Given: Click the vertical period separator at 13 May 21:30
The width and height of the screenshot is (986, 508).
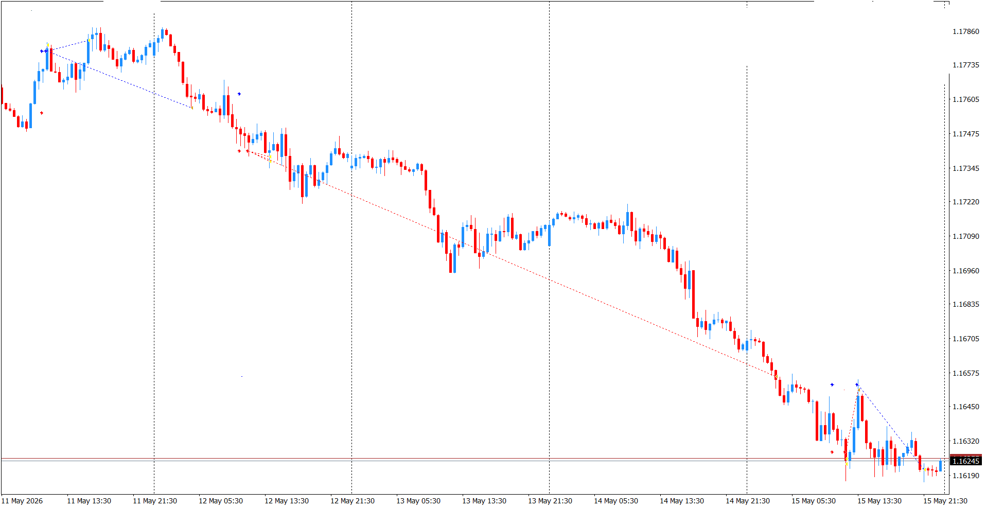Looking at the screenshot, I should tap(550, 247).
